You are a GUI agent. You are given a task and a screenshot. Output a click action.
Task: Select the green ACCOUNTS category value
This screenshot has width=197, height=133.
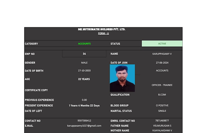click(x=84, y=44)
